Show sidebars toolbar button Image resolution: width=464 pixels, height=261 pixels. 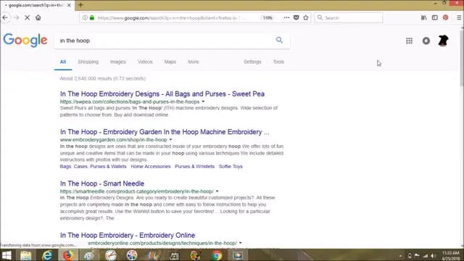tap(435, 17)
